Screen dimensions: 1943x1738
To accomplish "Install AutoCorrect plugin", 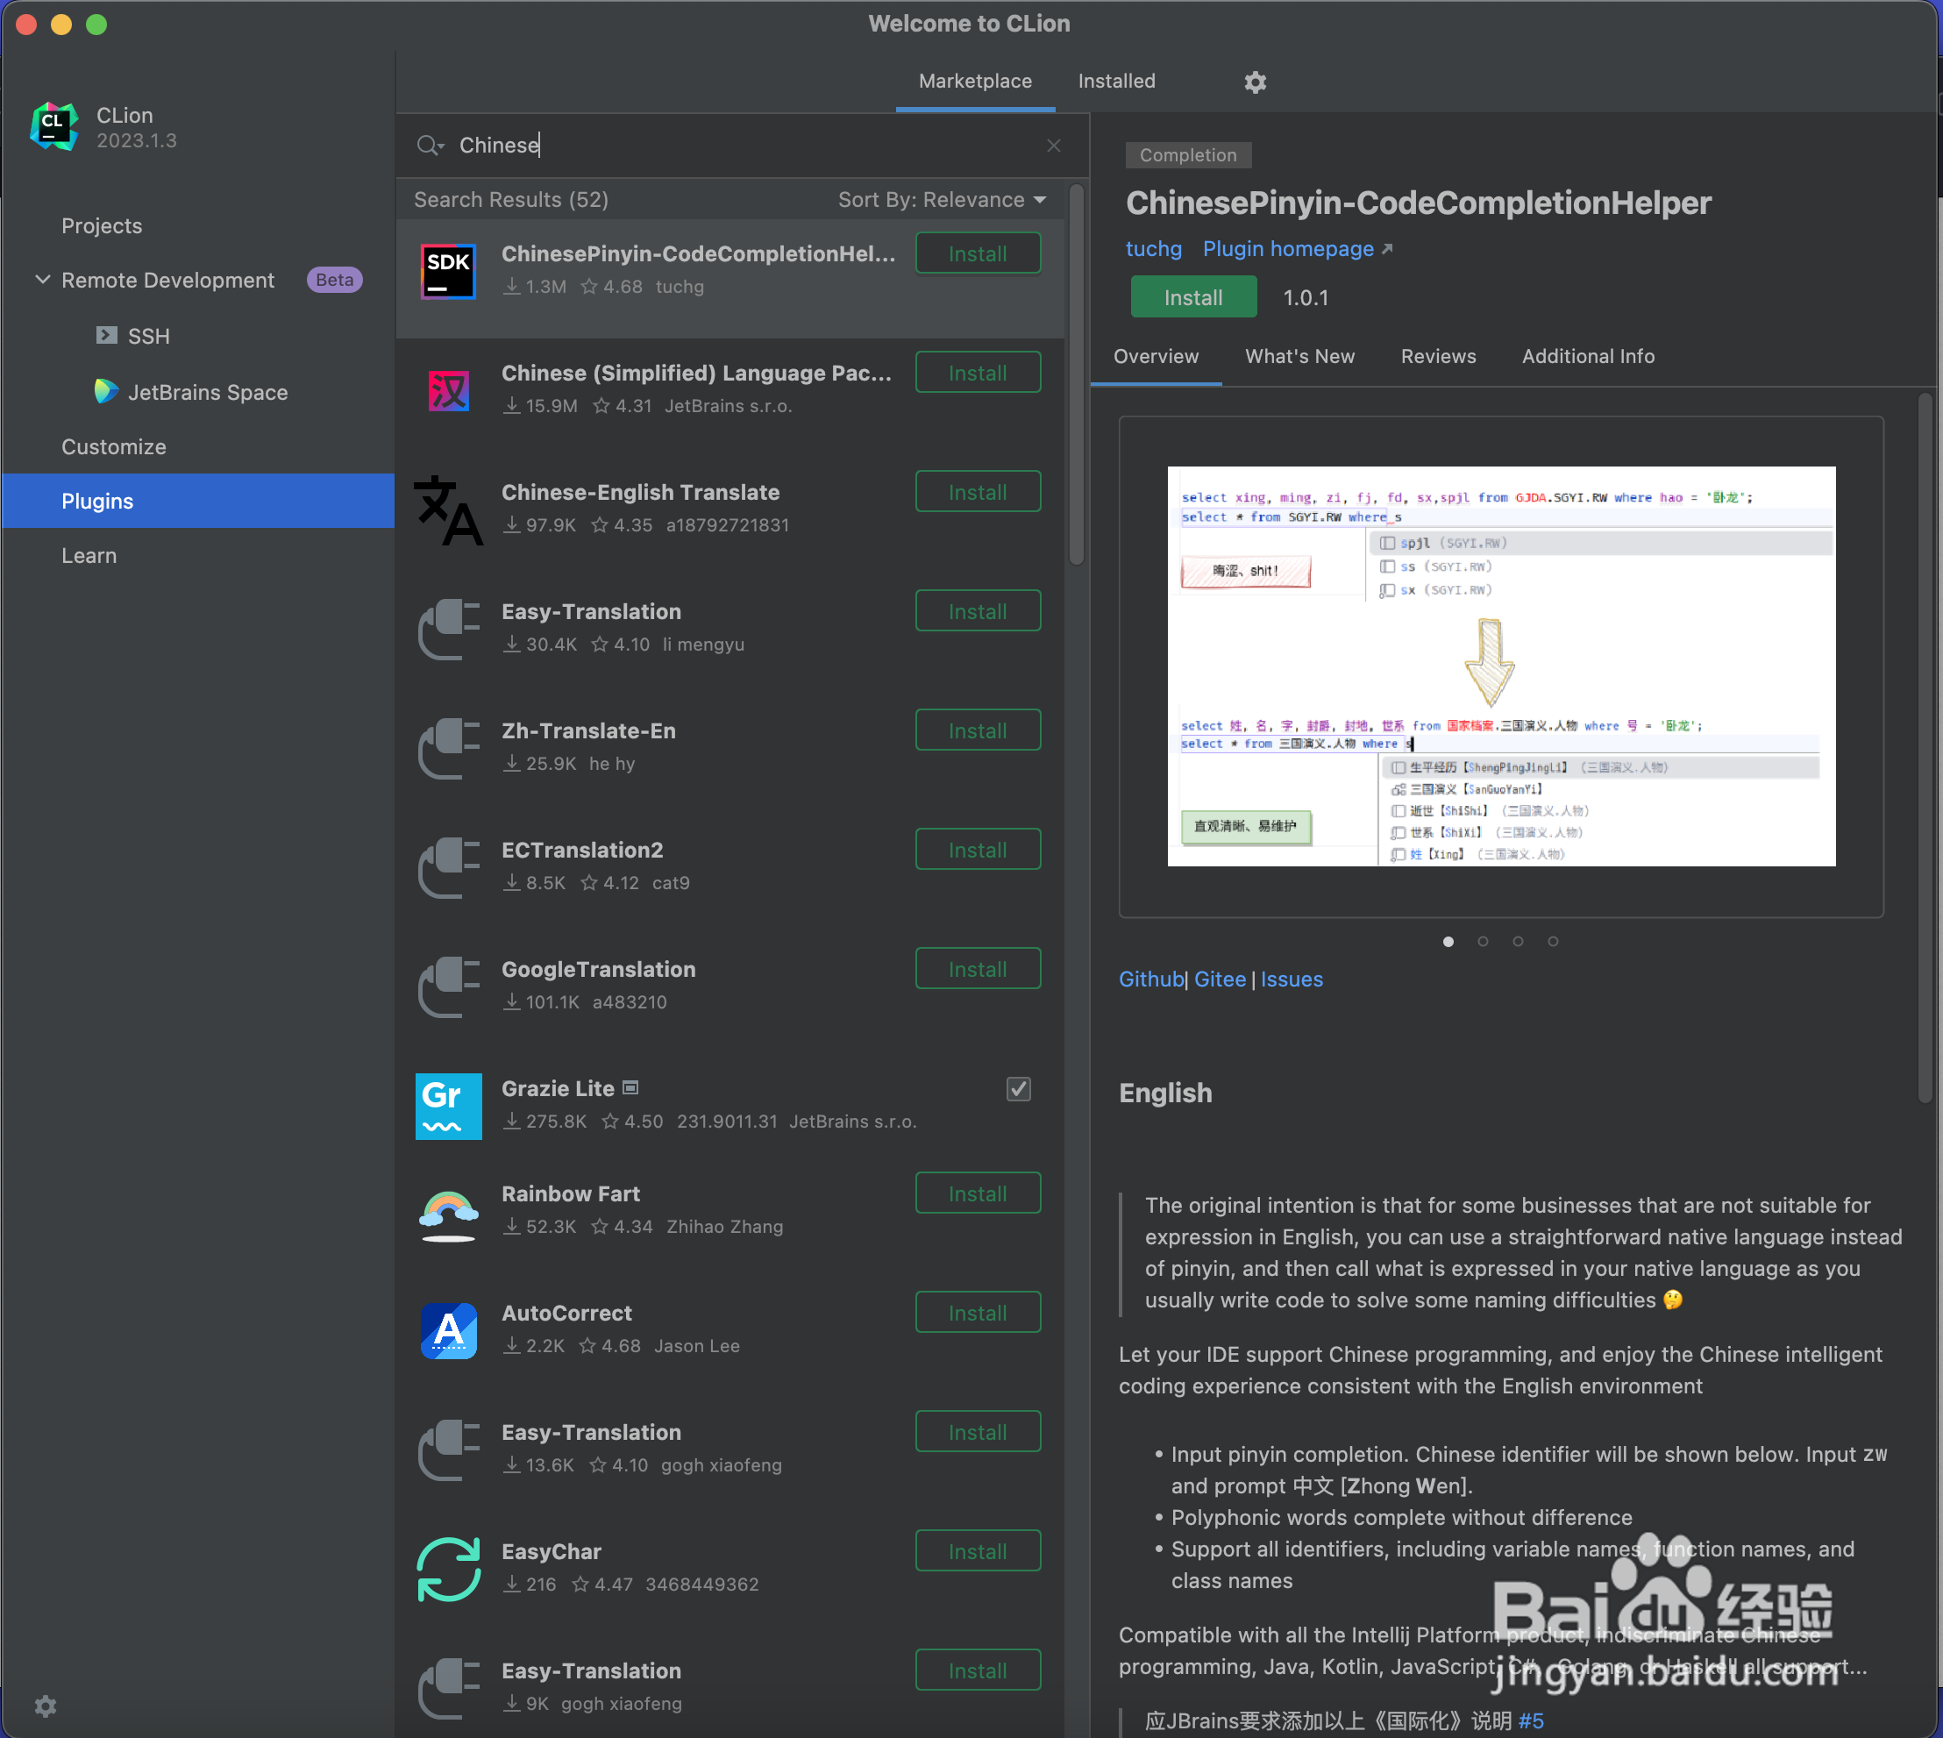I will pyautogui.click(x=978, y=1313).
